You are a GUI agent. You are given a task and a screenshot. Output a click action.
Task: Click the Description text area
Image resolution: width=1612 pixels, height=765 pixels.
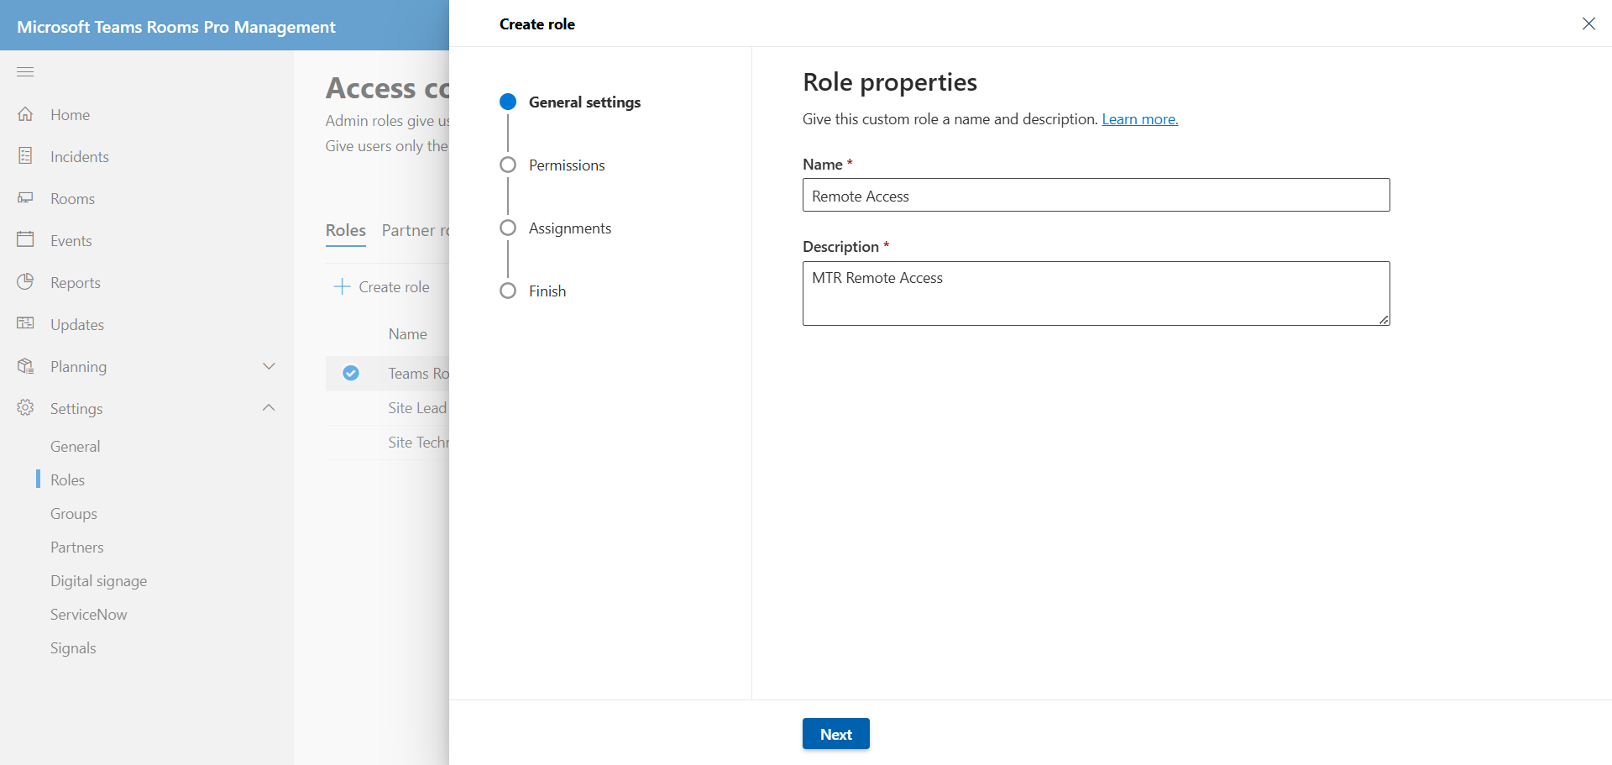click(1096, 293)
